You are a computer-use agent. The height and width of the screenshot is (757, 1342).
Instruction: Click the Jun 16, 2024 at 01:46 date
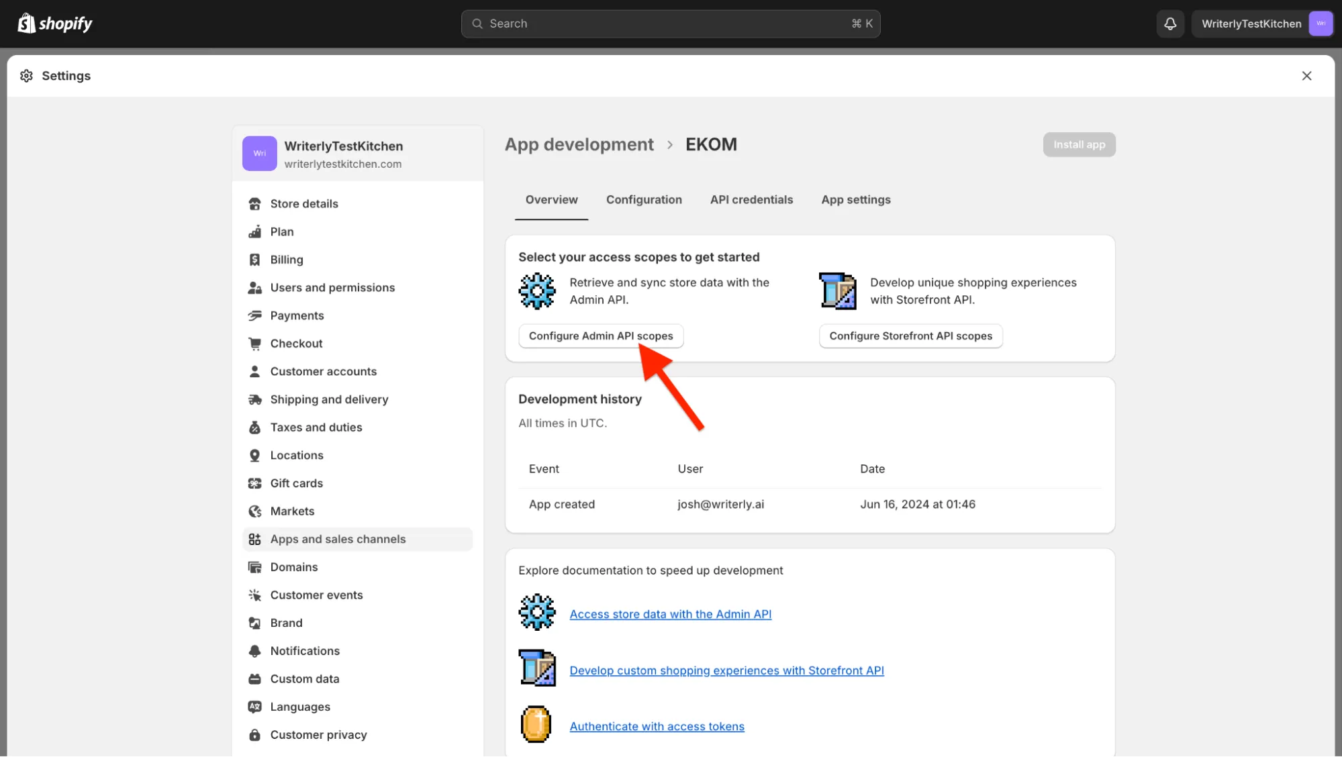coord(917,505)
